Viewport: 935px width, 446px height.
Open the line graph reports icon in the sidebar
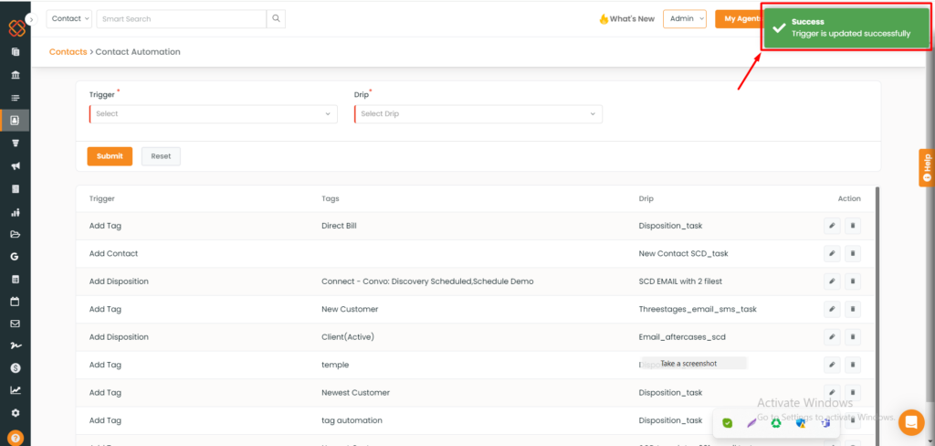point(16,390)
